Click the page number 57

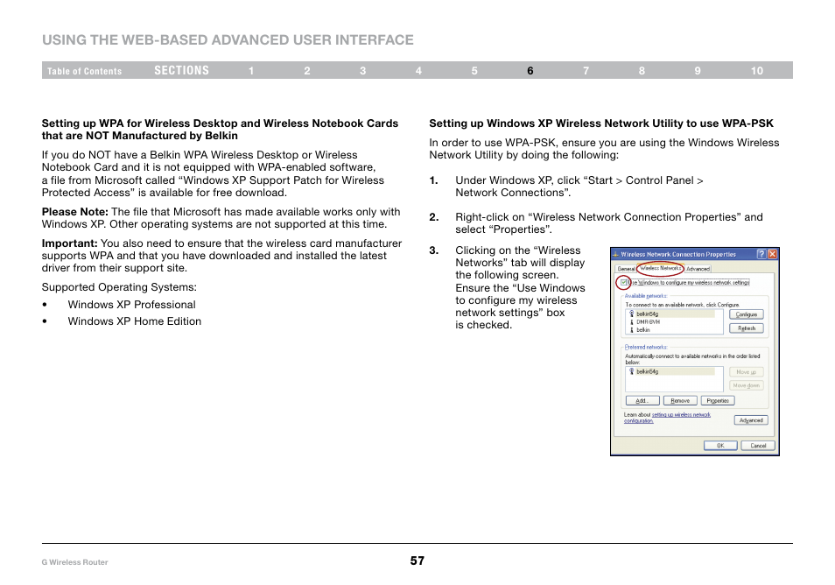417,560
